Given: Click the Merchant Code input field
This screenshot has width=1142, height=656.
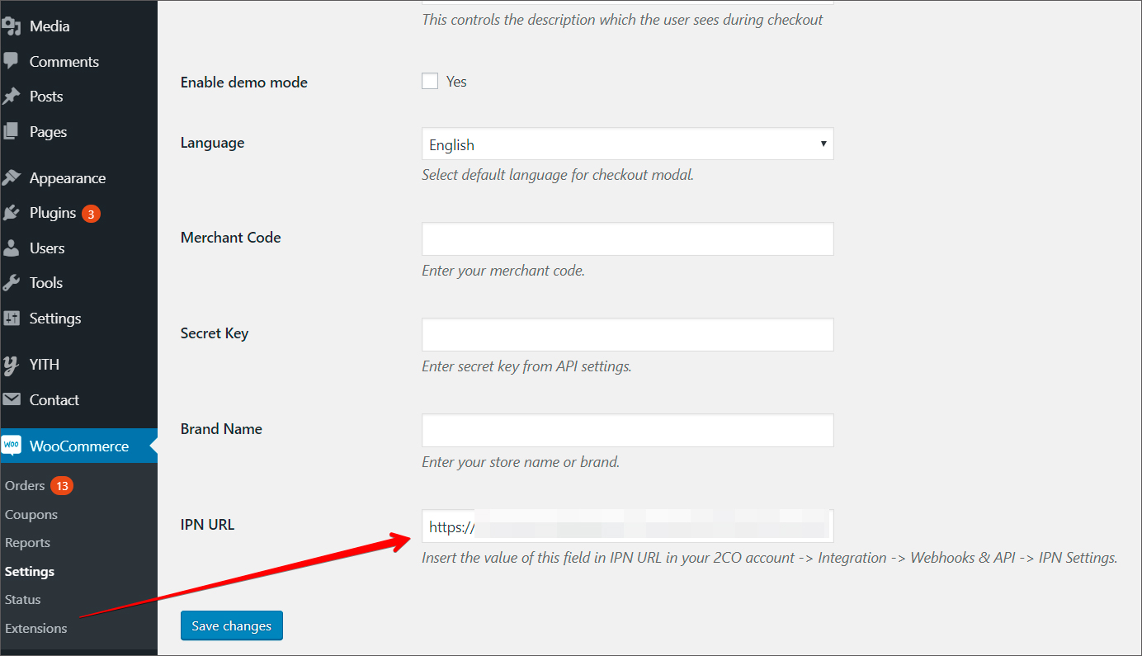Looking at the screenshot, I should [x=627, y=238].
